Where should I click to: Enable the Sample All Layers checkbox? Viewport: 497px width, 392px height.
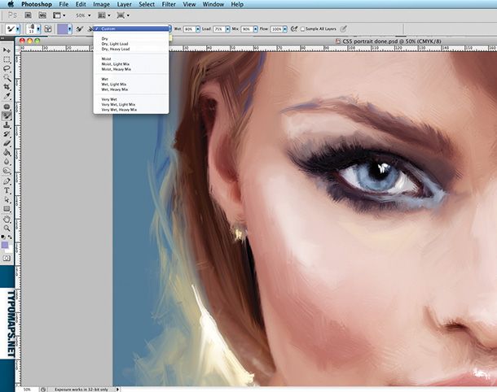[302, 28]
